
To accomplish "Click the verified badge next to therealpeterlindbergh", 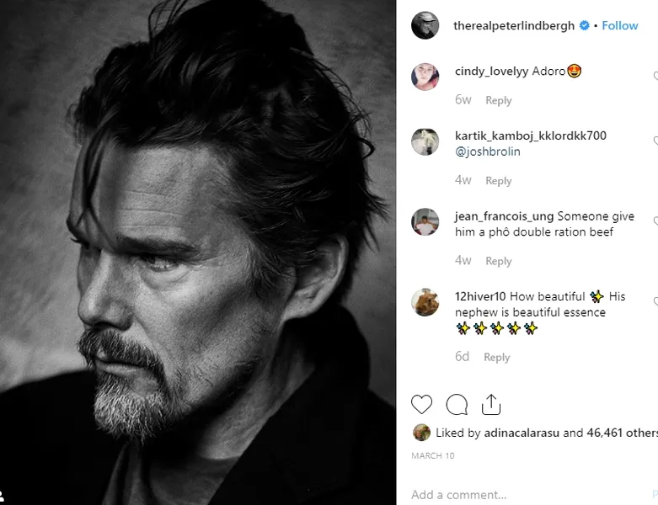I will pos(583,26).
